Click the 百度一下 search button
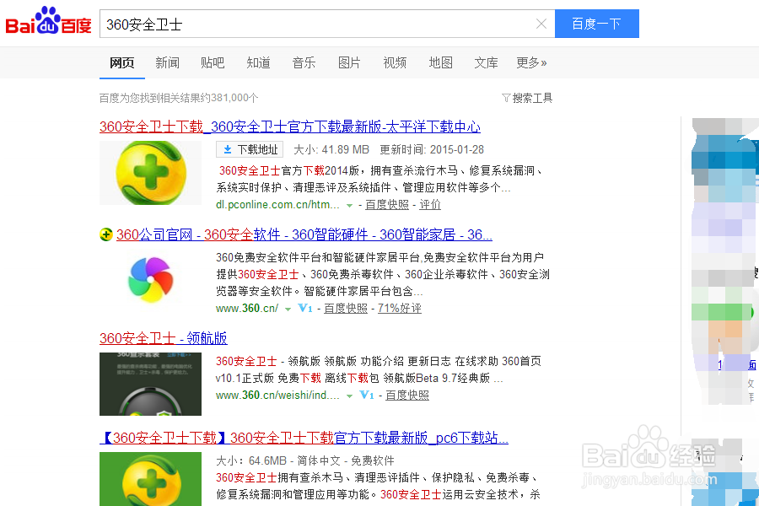The height and width of the screenshot is (506, 759). [x=596, y=24]
